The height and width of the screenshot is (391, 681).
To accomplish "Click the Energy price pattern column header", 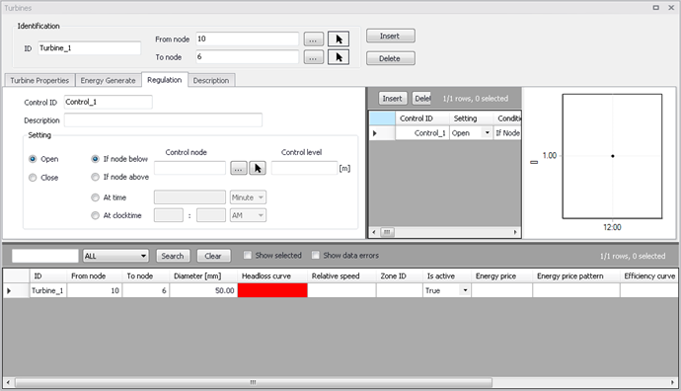I will pos(576,275).
